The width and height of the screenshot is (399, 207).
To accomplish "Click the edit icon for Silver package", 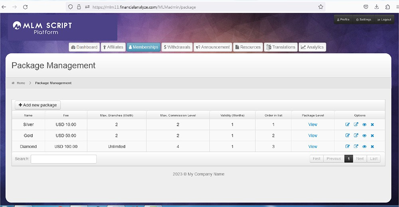I will 348,125.
